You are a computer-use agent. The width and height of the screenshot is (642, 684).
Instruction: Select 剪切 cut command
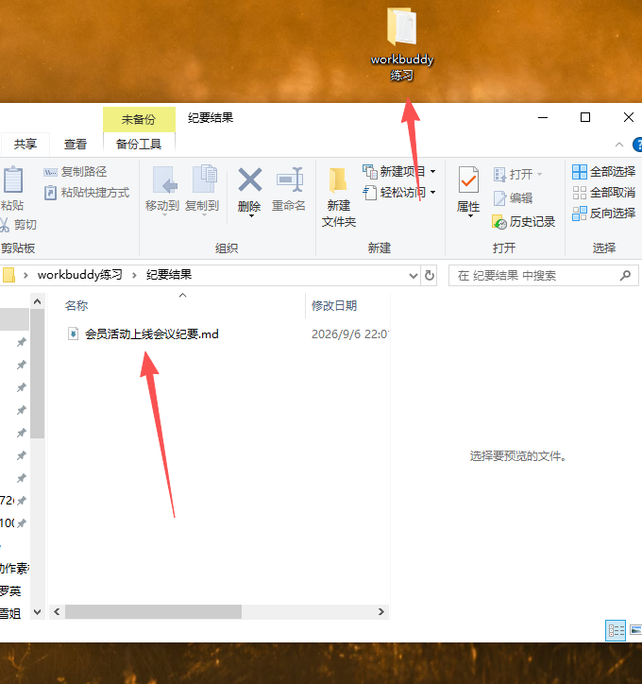pos(18,225)
